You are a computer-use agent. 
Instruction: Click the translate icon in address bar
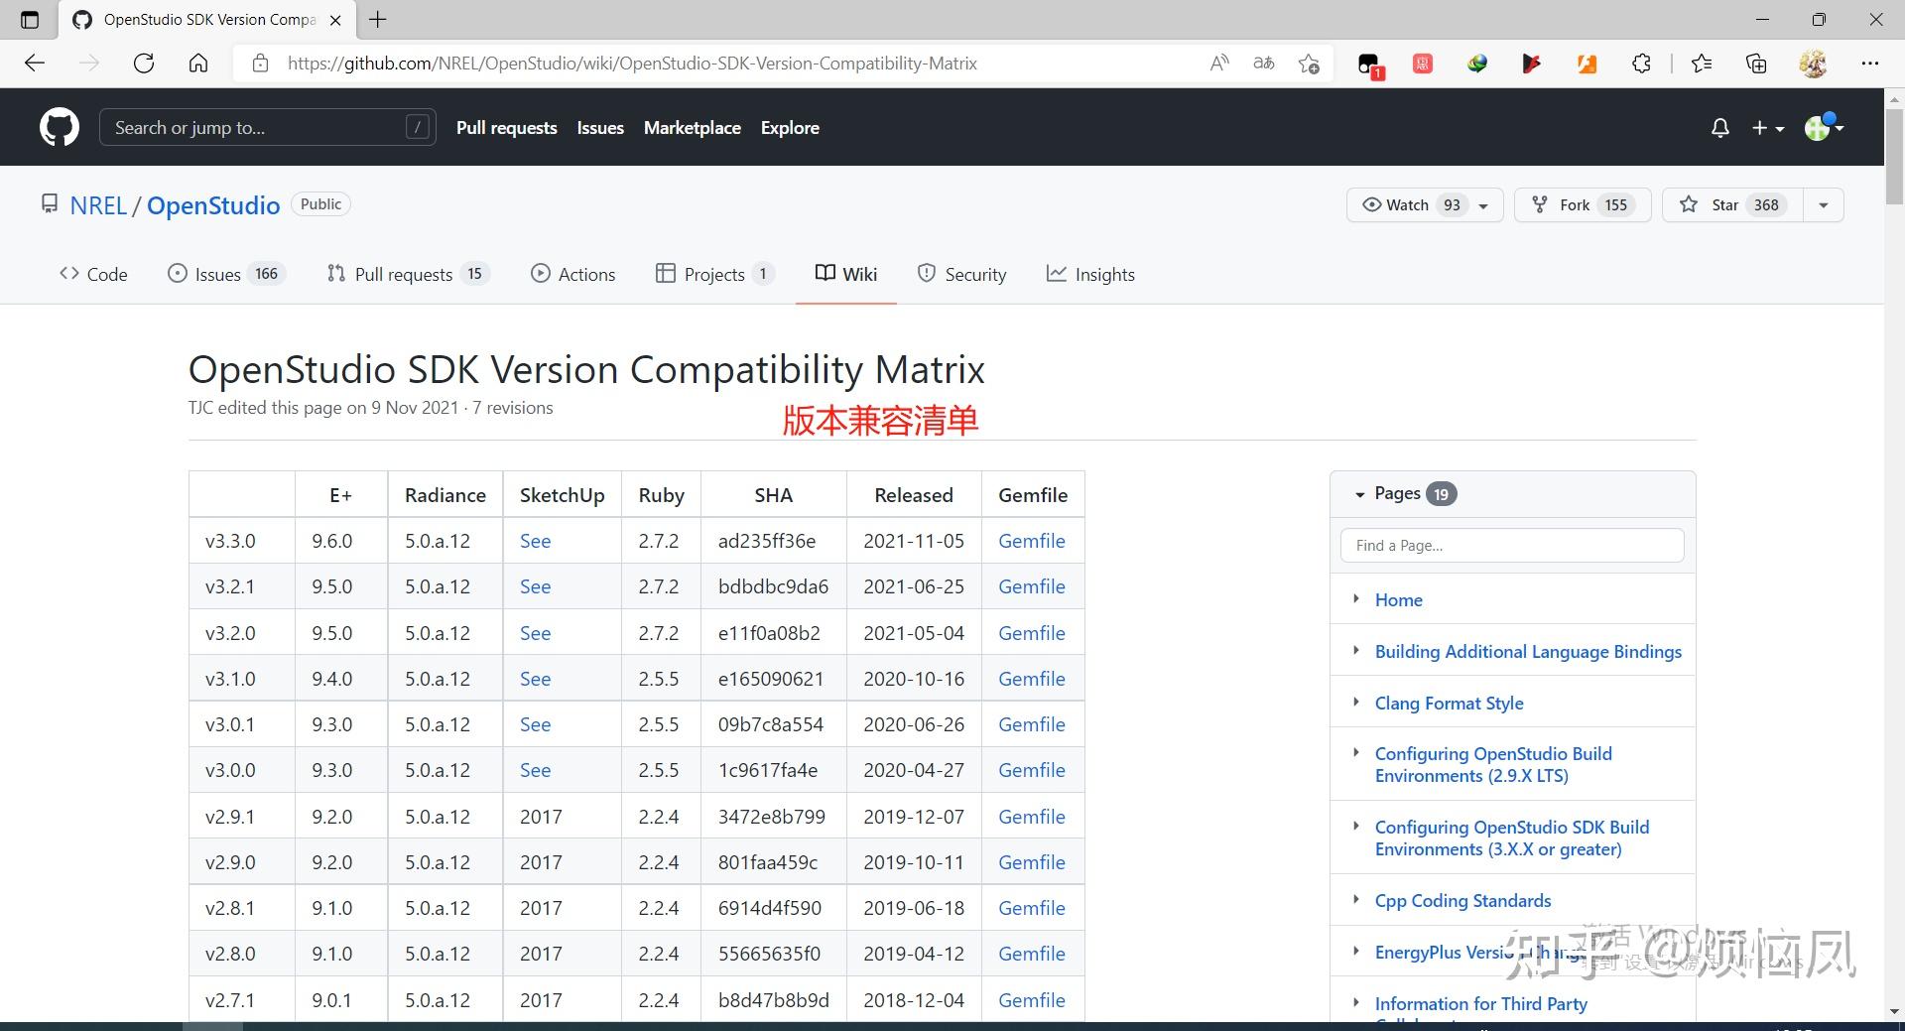tap(1264, 64)
